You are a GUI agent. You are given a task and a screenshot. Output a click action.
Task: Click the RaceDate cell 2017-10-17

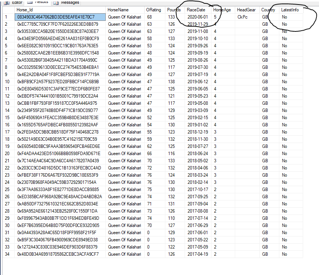click(198, 190)
